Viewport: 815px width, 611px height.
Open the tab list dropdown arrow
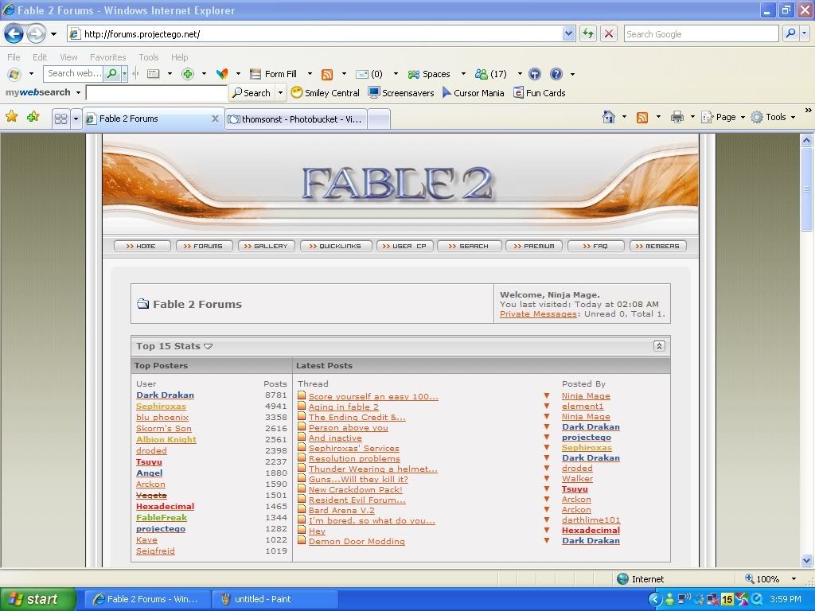pyautogui.click(x=76, y=119)
